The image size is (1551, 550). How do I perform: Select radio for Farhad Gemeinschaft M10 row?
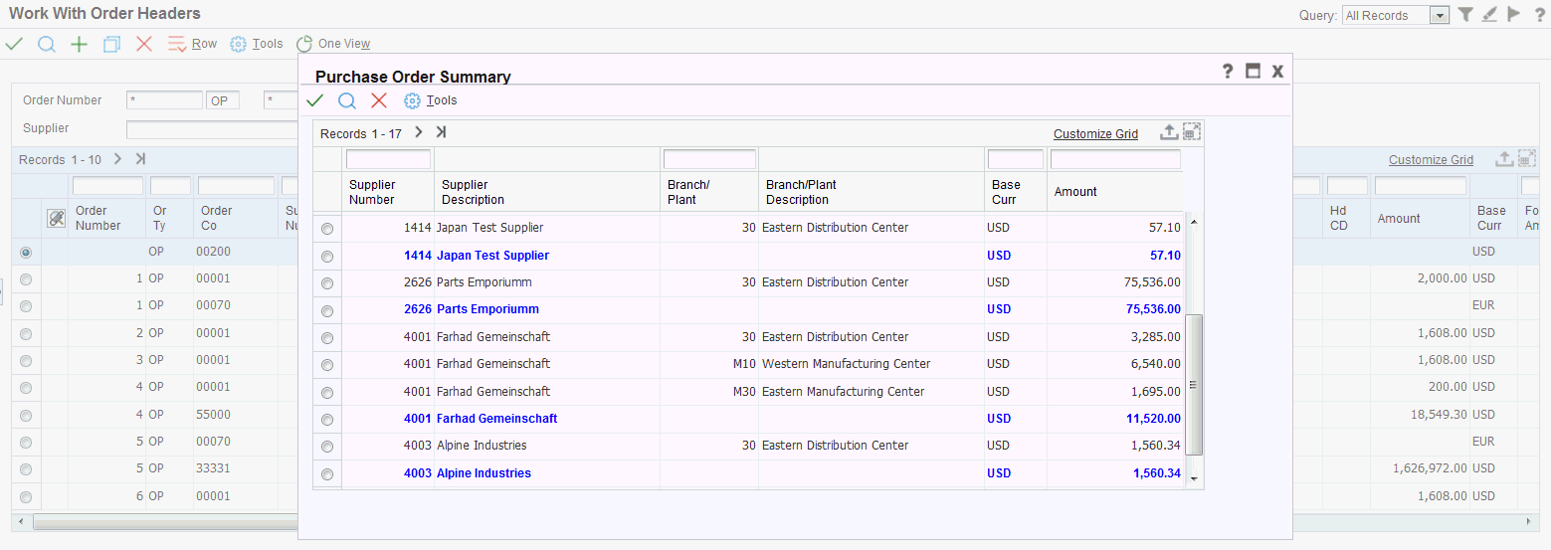point(327,365)
